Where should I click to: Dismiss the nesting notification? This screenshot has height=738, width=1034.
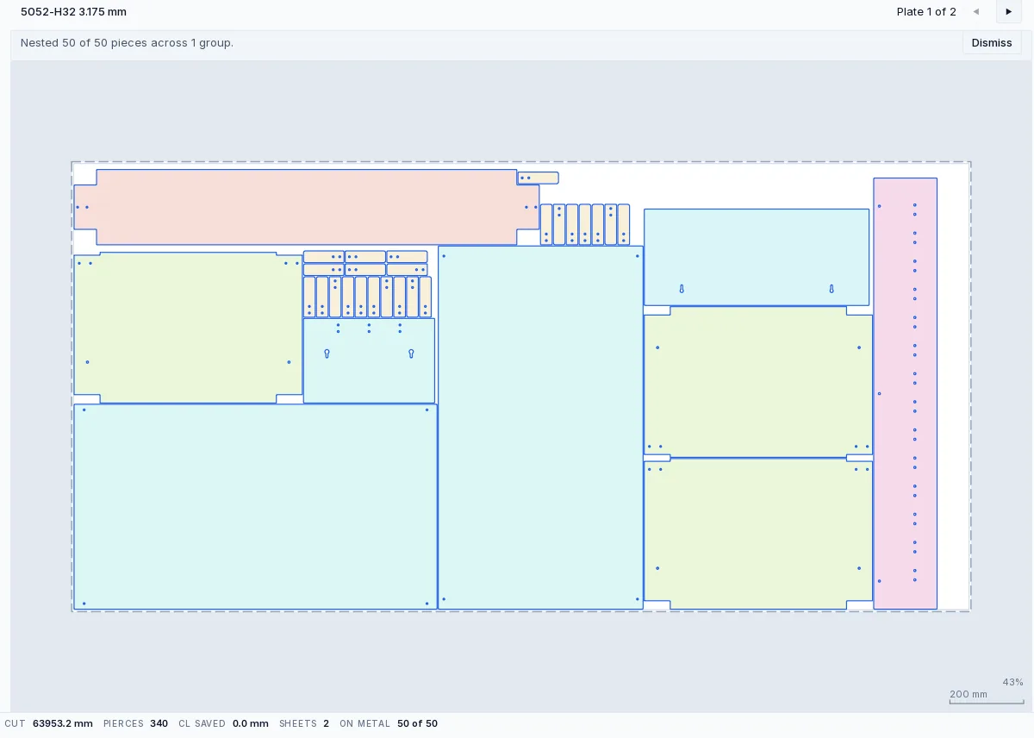(992, 43)
